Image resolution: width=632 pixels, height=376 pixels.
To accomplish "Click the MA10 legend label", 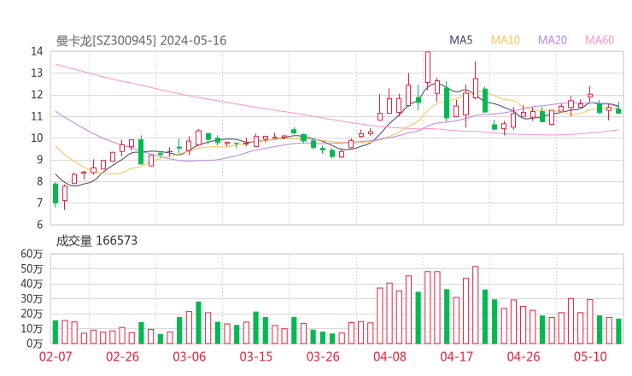I will tap(505, 40).
